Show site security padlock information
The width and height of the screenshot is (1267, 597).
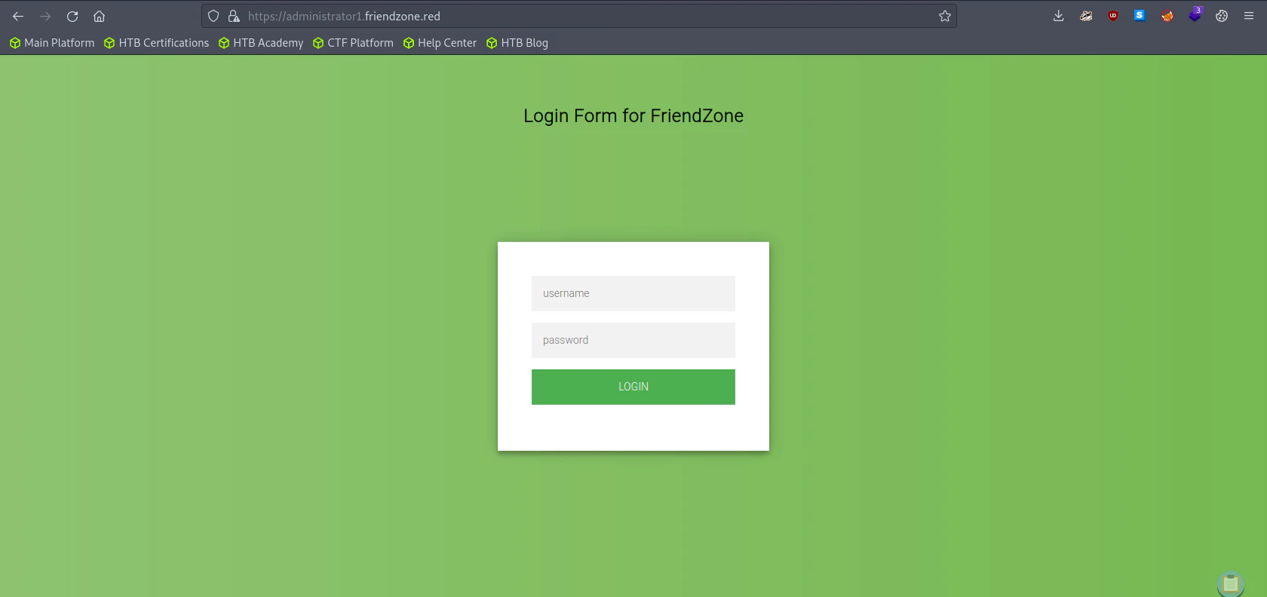coord(234,16)
